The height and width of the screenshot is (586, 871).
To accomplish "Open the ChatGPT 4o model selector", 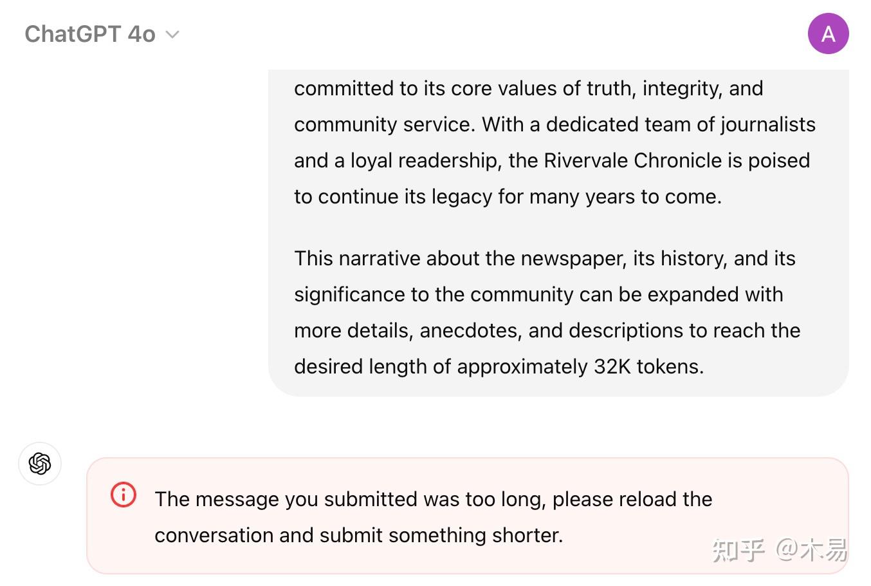I will (102, 34).
